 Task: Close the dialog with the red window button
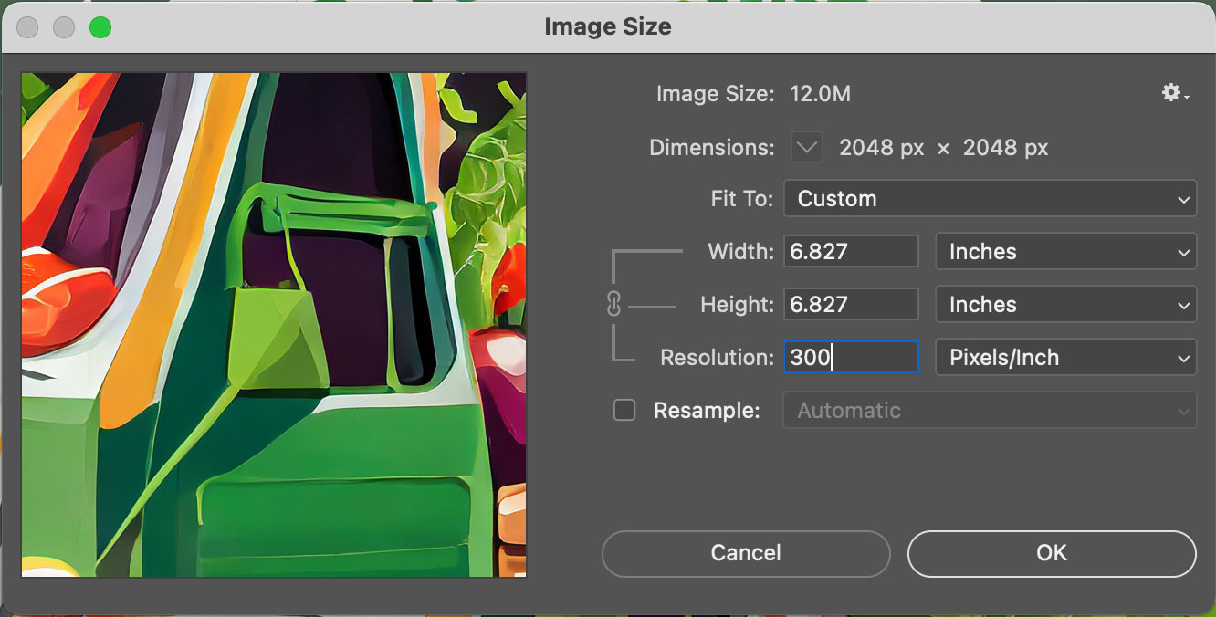tap(26, 27)
